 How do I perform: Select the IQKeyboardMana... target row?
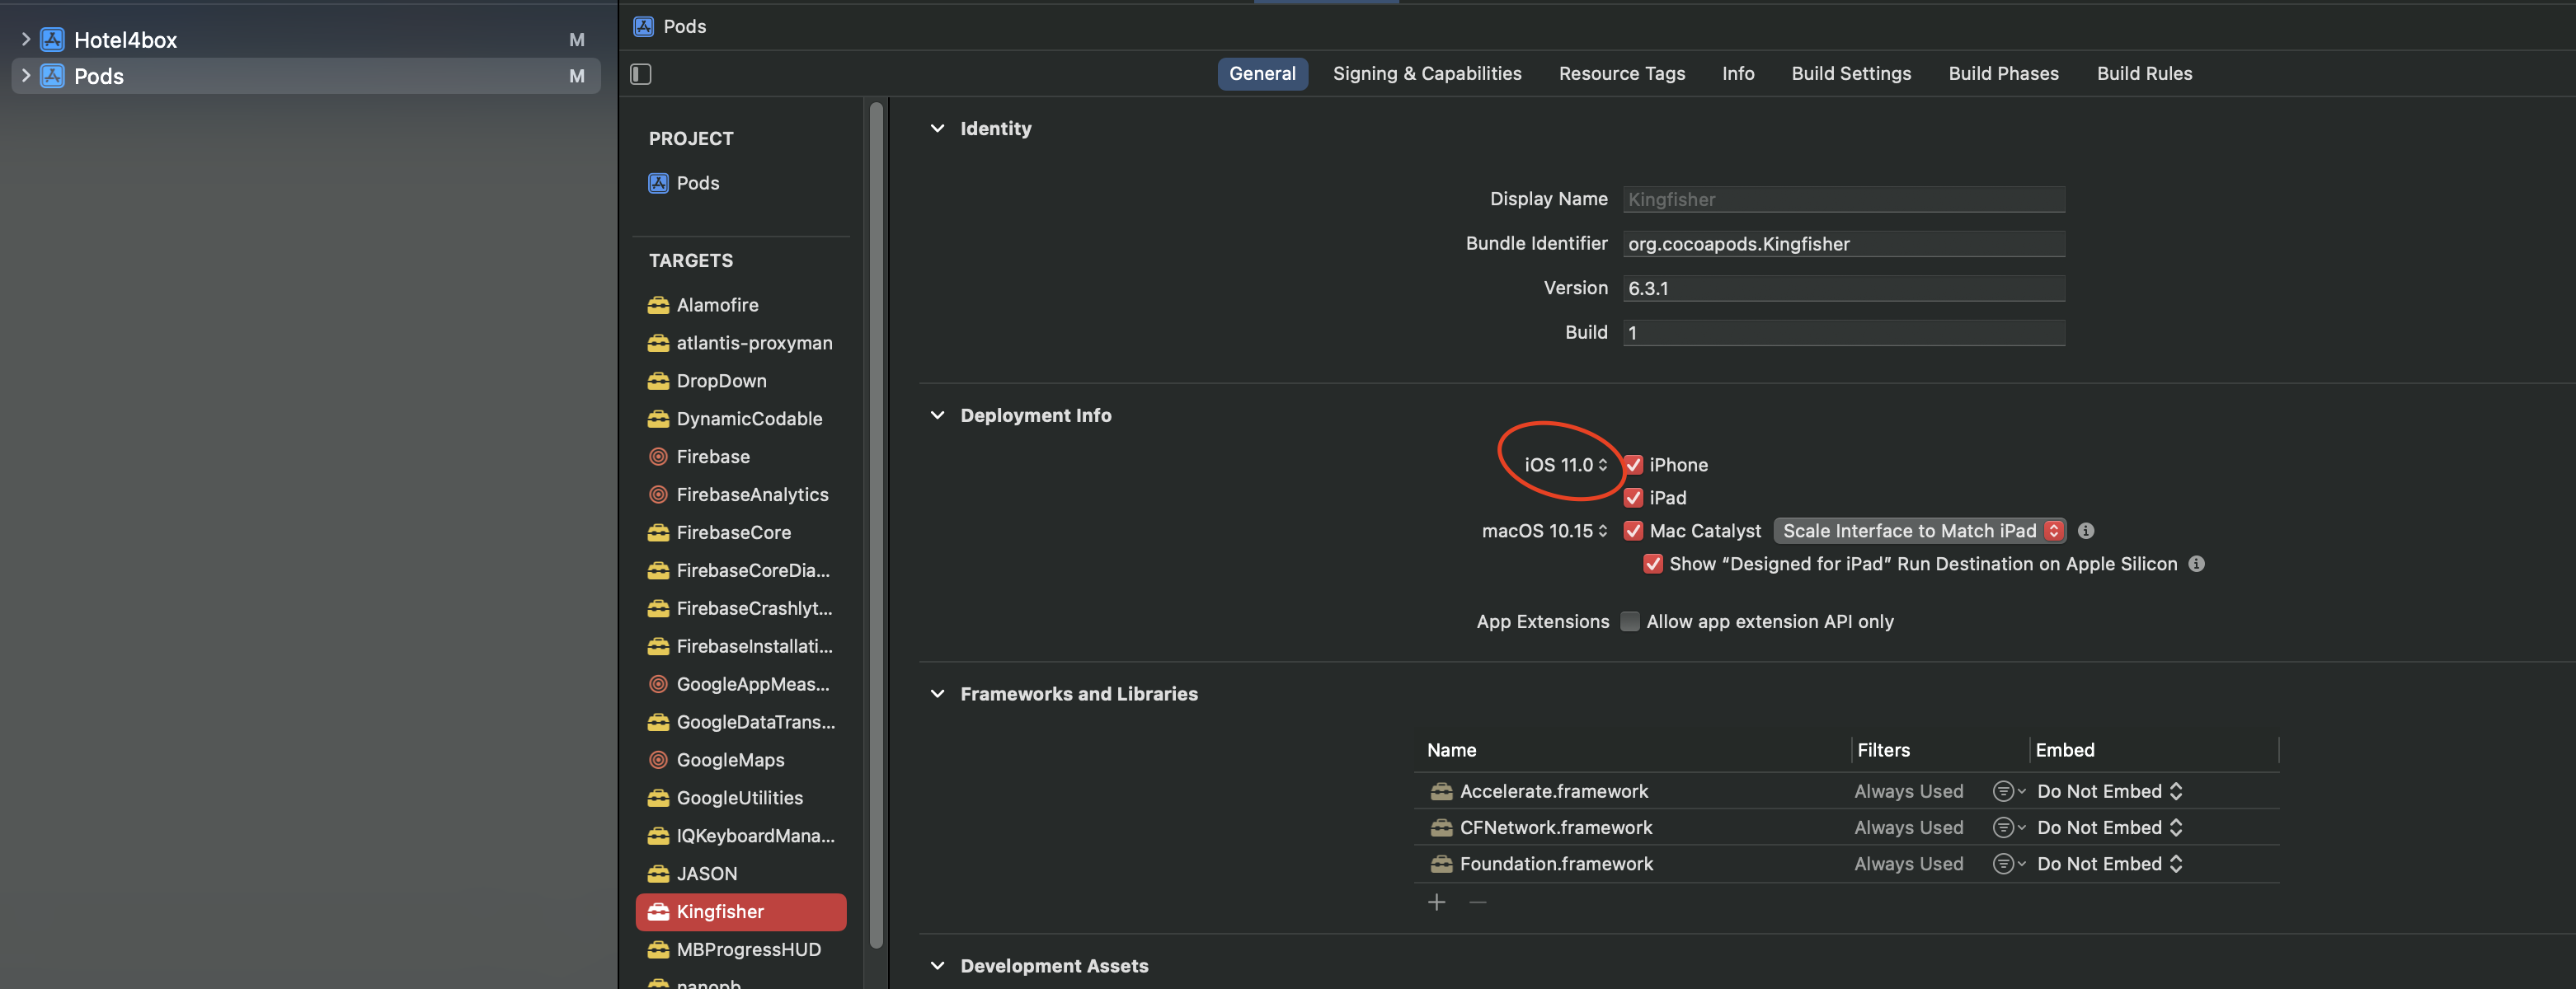click(x=741, y=837)
